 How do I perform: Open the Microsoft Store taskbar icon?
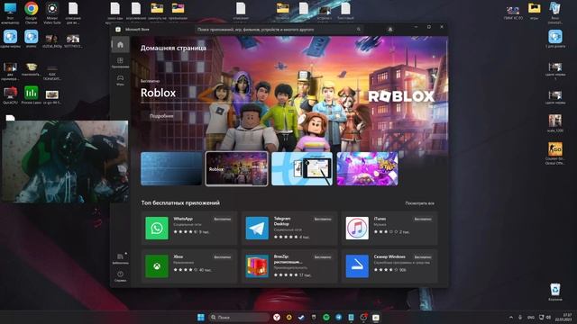tap(376, 317)
